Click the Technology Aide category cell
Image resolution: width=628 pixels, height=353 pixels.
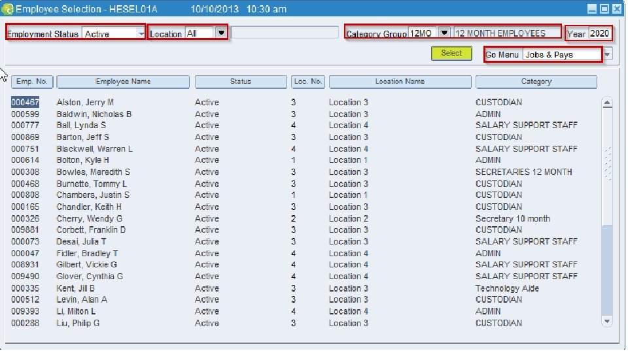click(x=508, y=288)
